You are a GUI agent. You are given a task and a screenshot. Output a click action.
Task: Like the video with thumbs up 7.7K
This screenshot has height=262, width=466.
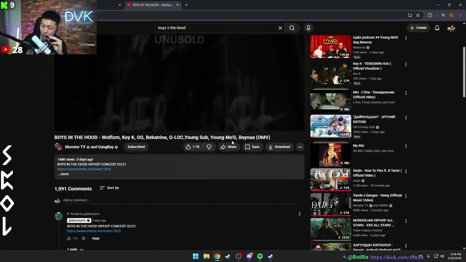pyautogui.click(x=193, y=147)
